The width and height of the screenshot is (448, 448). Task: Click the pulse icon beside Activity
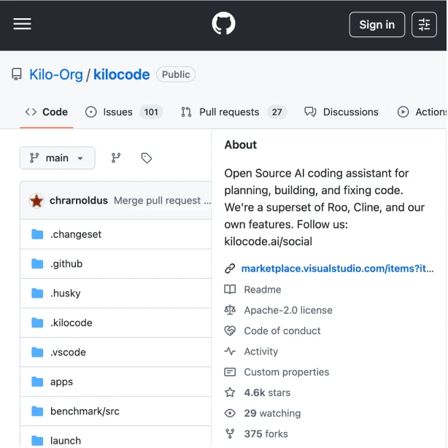230,351
